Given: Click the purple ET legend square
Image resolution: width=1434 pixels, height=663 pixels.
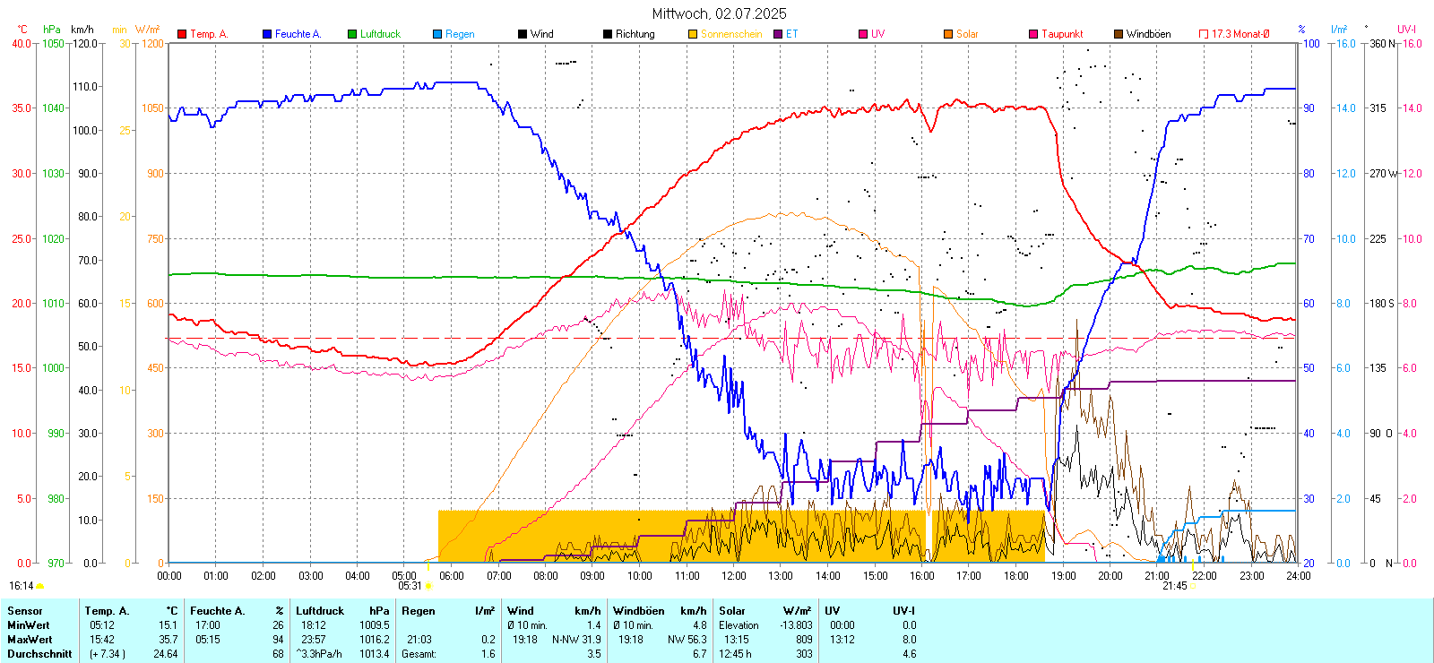Looking at the screenshot, I should (778, 34).
